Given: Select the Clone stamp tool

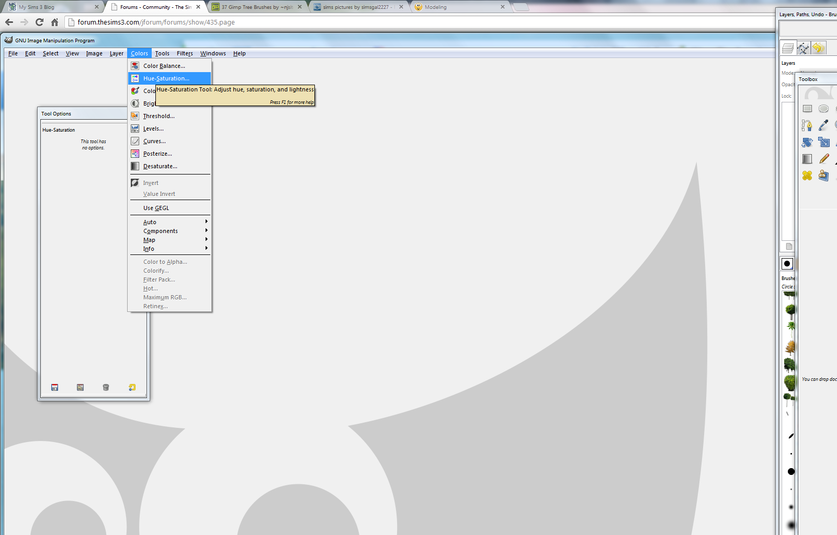Looking at the screenshot, I should tap(823, 176).
